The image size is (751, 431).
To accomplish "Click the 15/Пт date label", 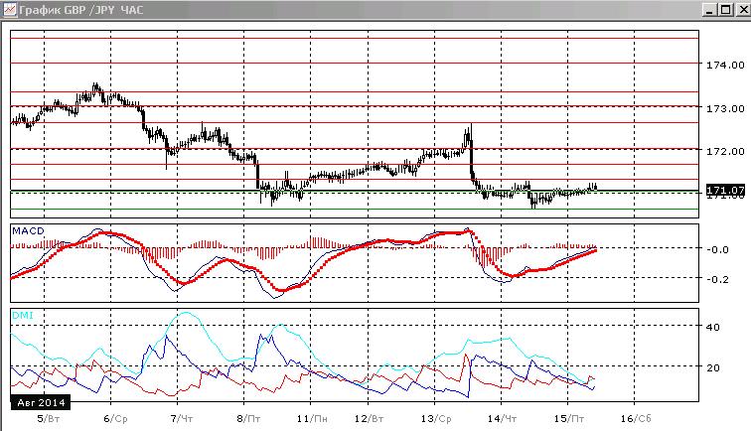I will coord(568,419).
